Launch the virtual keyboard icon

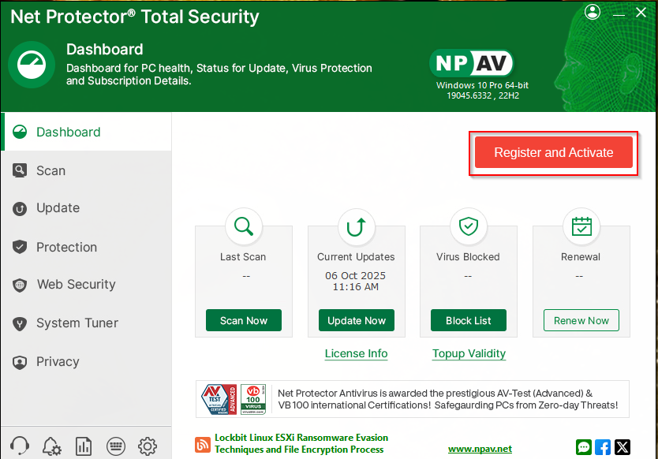(x=115, y=446)
